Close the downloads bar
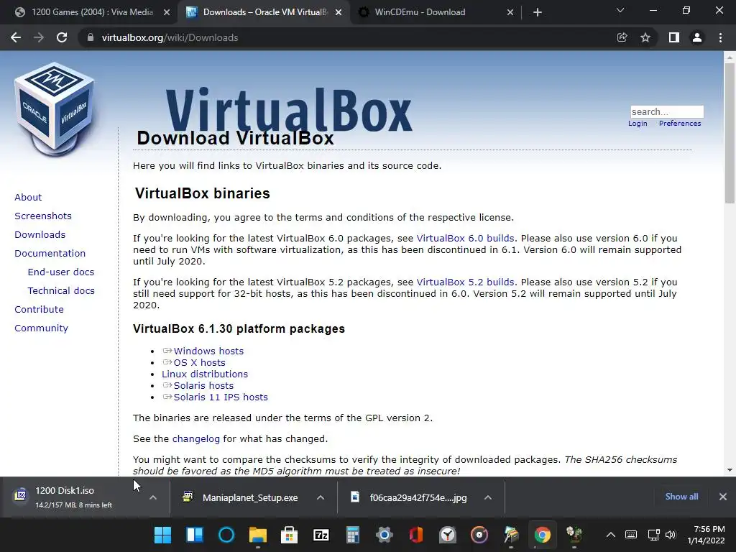Viewport: 736px width, 552px height. click(723, 497)
